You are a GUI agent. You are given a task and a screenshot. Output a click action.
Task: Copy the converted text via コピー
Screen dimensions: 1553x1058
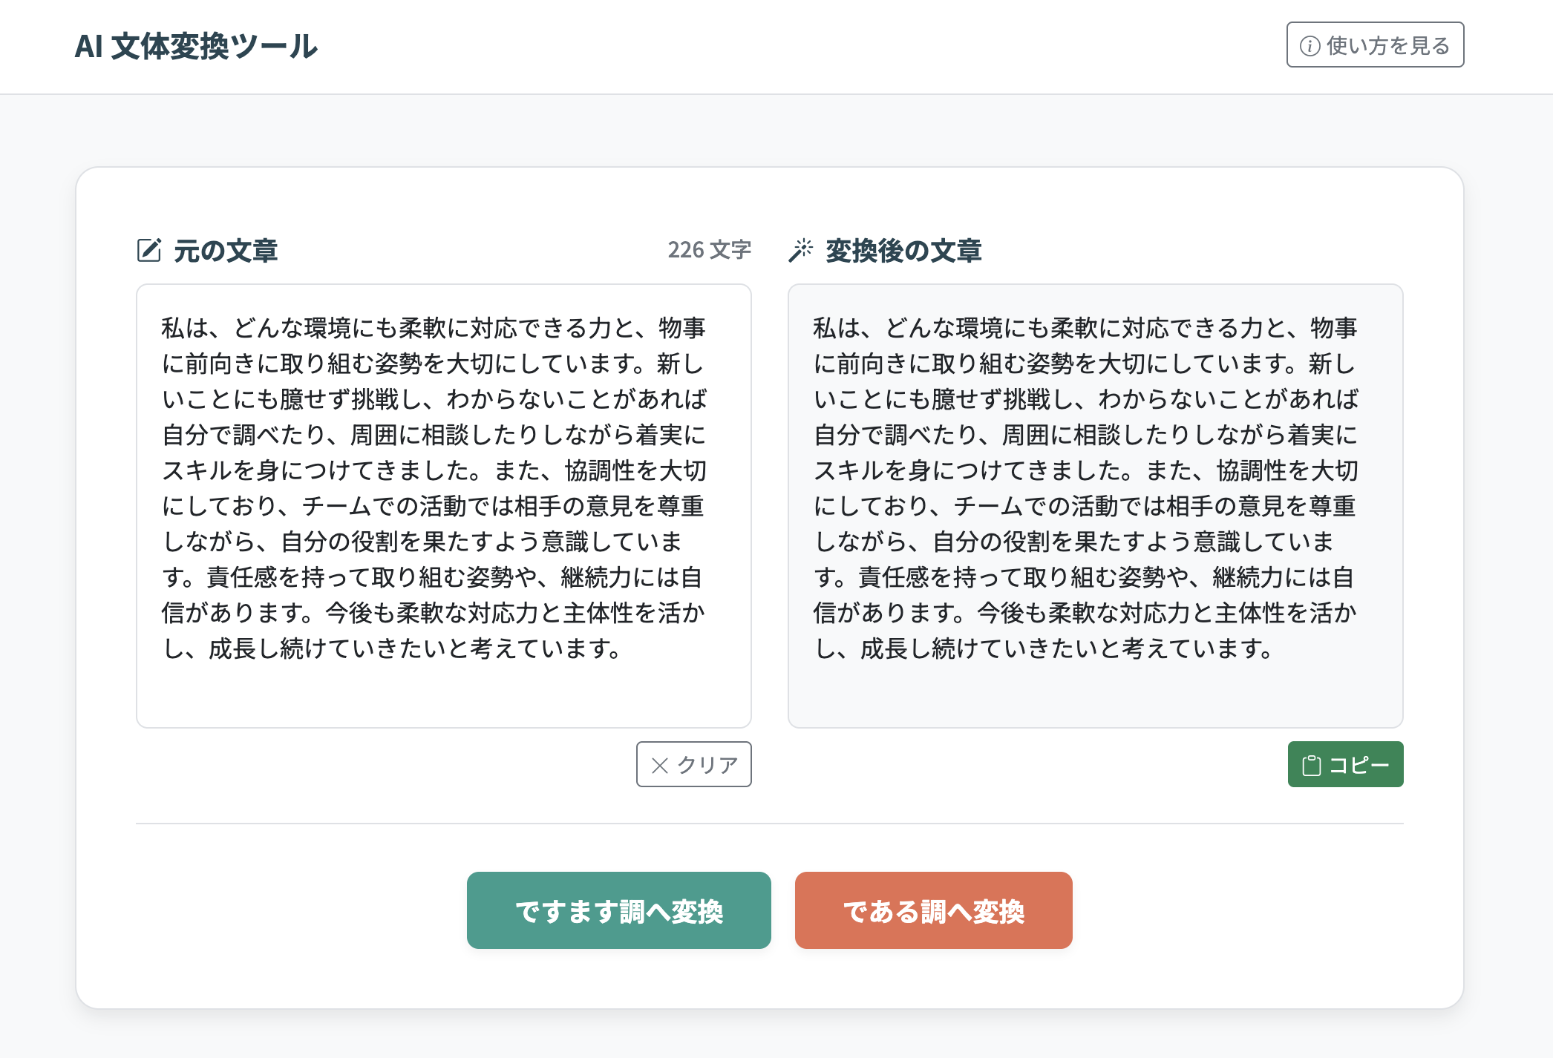tap(1345, 763)
